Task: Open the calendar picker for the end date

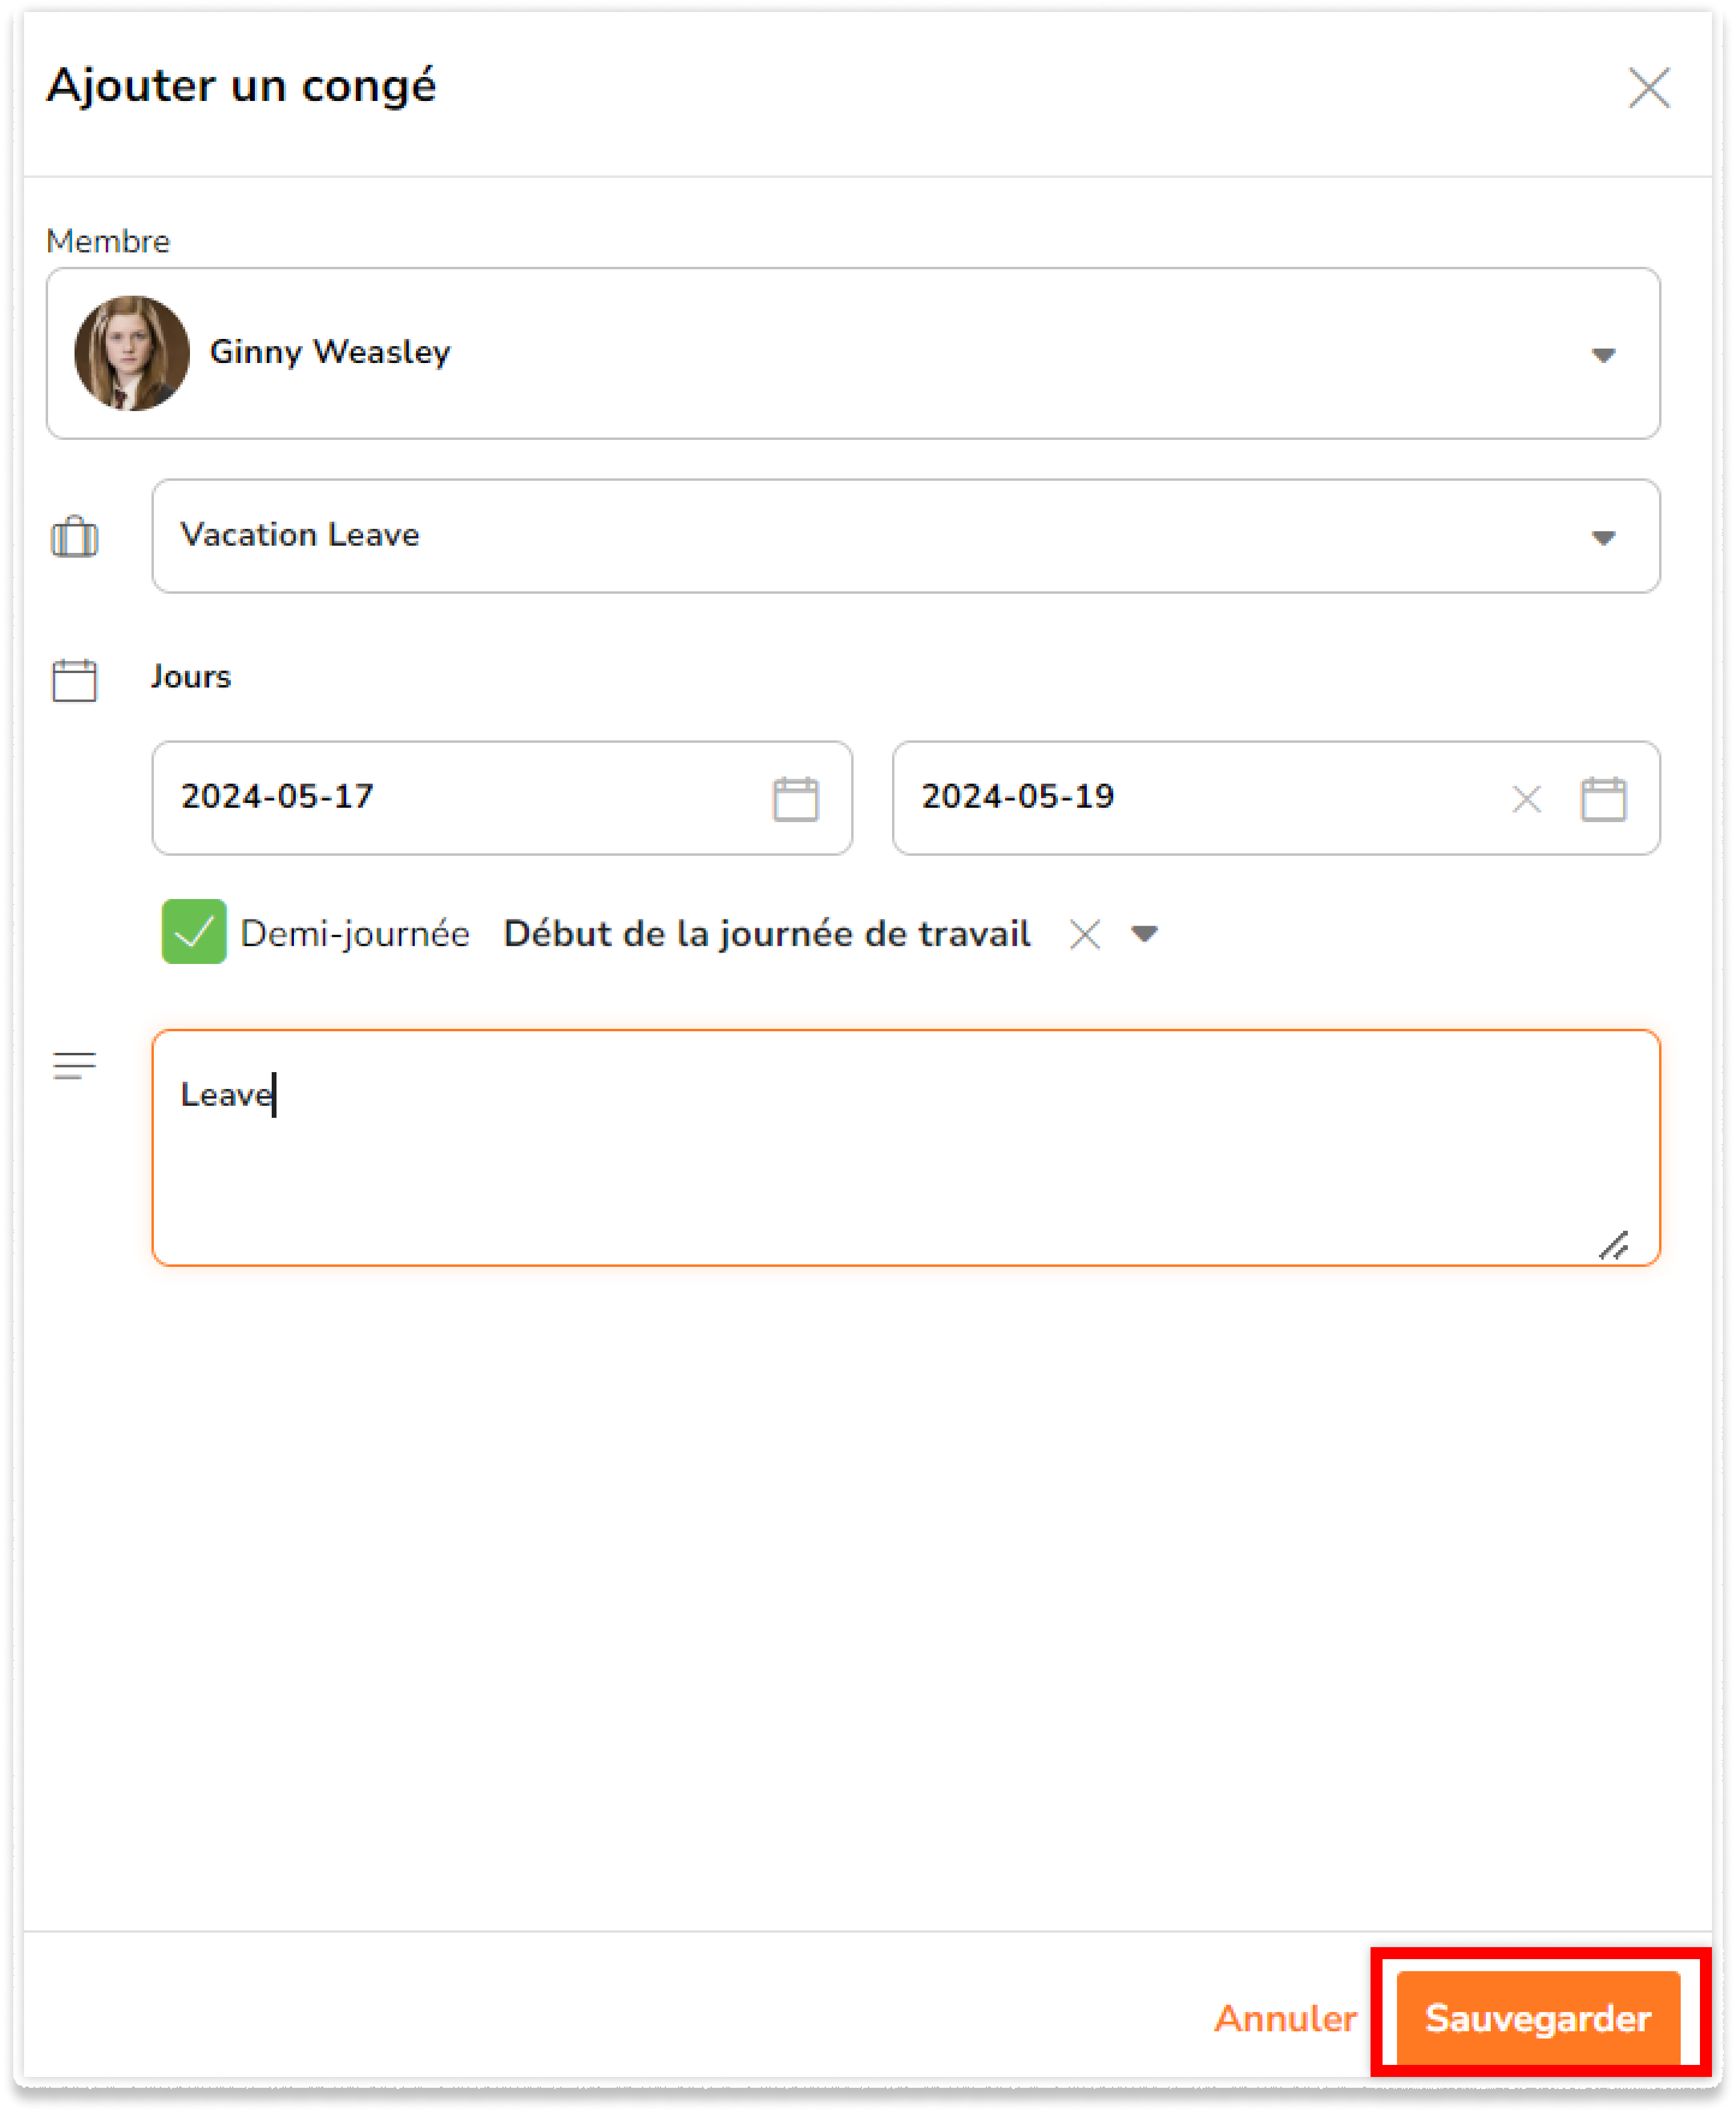Action: 1603,799
